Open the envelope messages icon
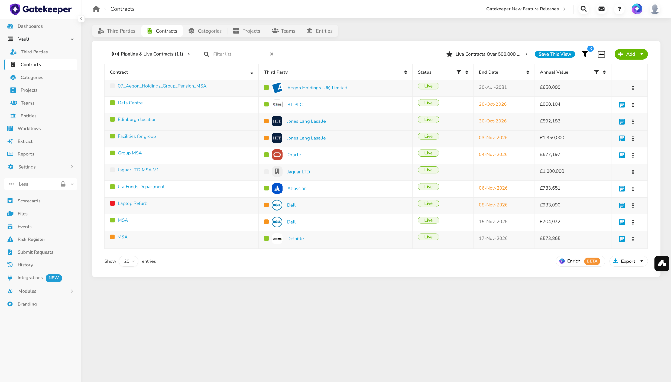 tap(601, 9)
